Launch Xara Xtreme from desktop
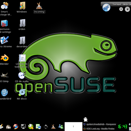Image resolution: width=131 pixels, height=131 pixels. click(x=4, y=40)
